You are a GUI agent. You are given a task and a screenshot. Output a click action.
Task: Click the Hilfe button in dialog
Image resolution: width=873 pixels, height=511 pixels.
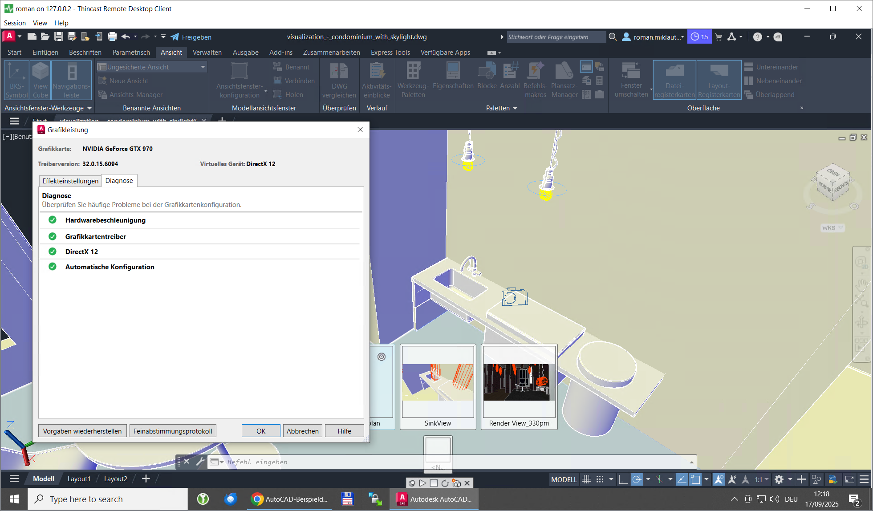(344, 431)
